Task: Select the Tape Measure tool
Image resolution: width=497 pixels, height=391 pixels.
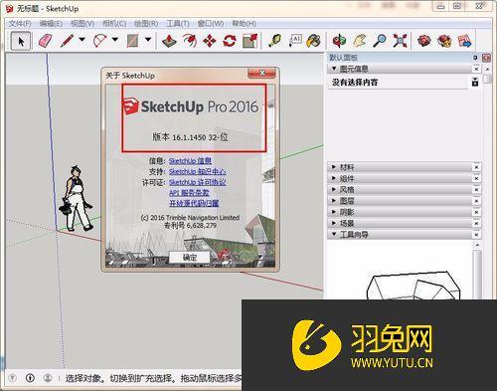Action: (274, 41)
